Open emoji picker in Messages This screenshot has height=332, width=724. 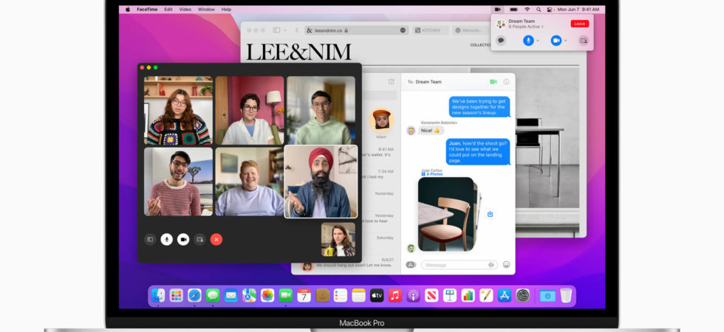(507, 265)
